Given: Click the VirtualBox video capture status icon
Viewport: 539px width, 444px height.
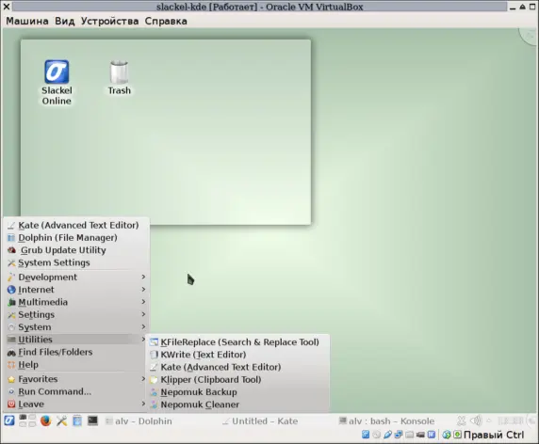Looking at the screenshot, I should point(420,435).
